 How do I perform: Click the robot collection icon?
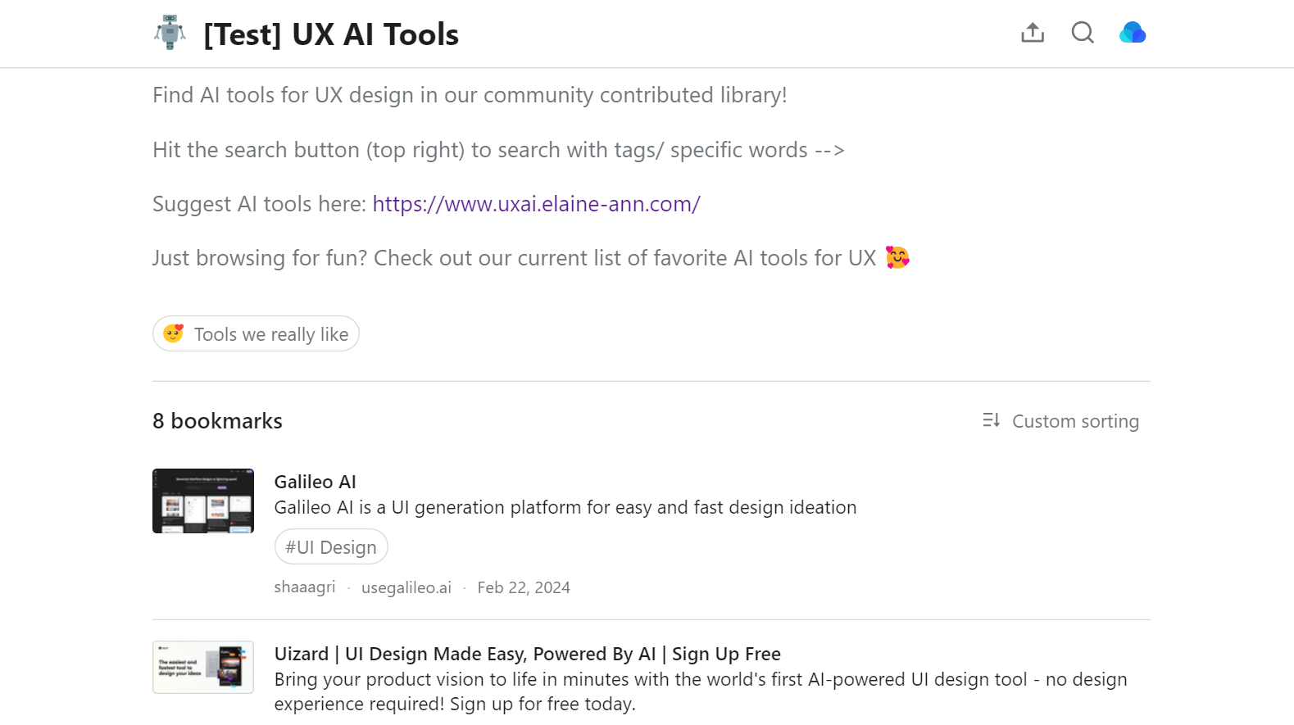pos(170,33)
